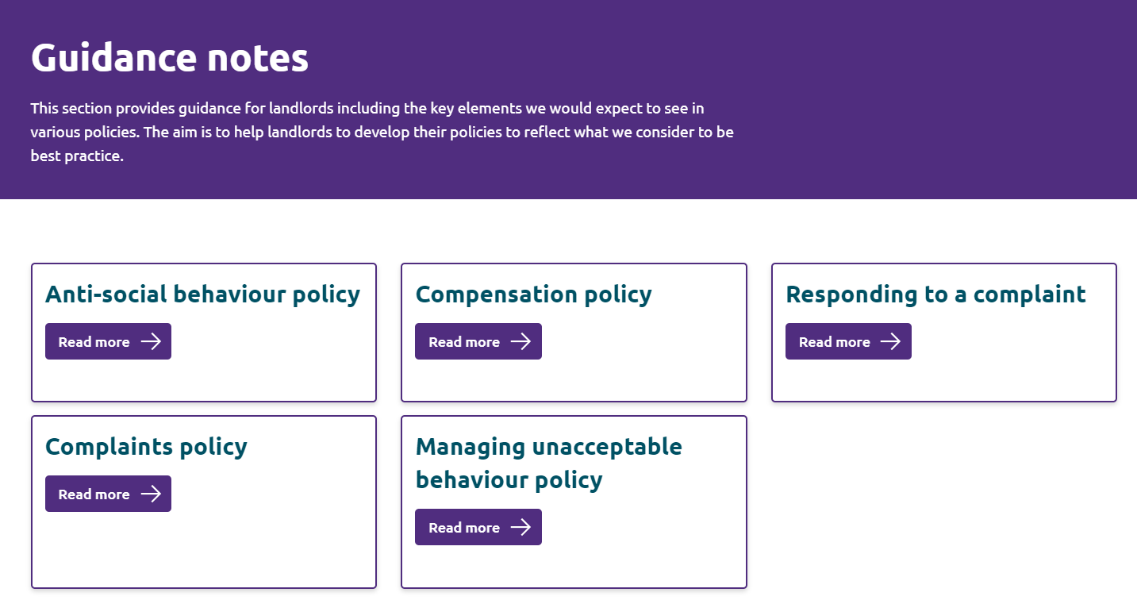This screenshot has width=1137, height=604.
Task: Select Read more for Managing unacceptable behaviour policy
Action: coord(478,527)
